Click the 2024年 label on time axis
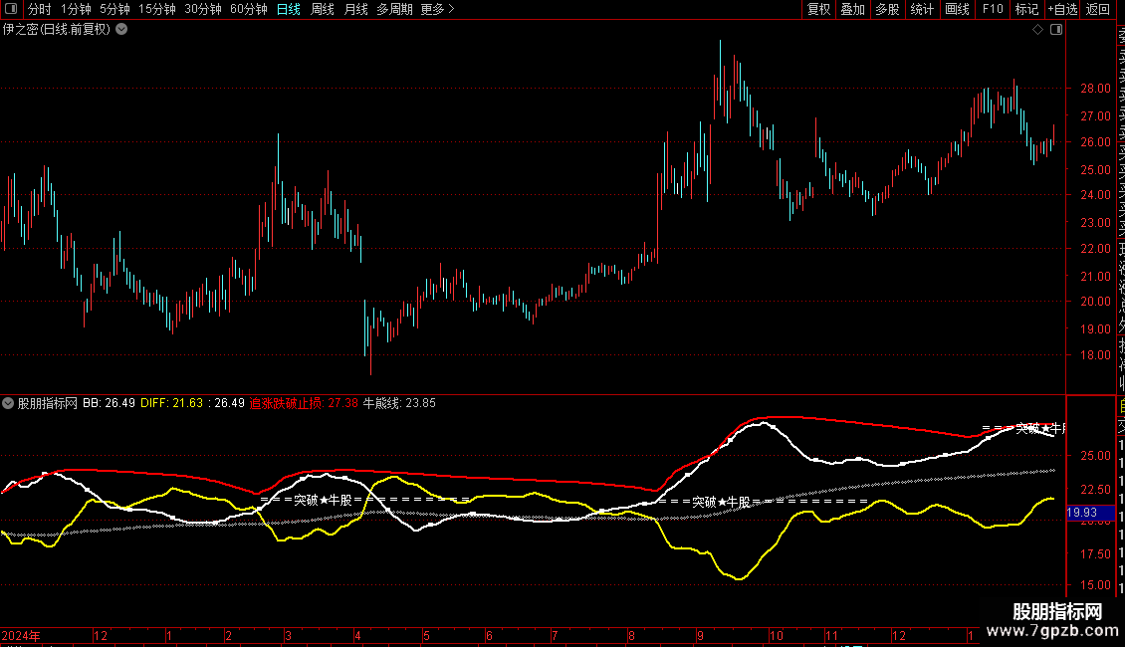 [x=21, y=635]
